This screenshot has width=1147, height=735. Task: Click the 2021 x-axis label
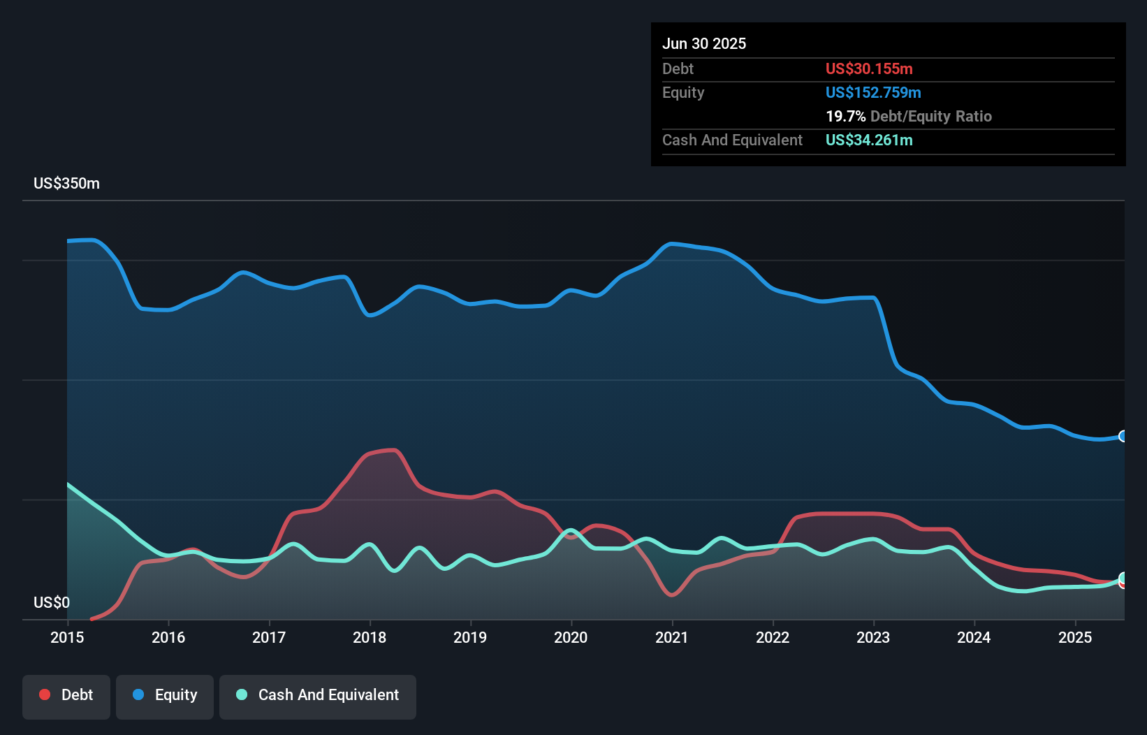pyautogui.click(x=672, y=637)
